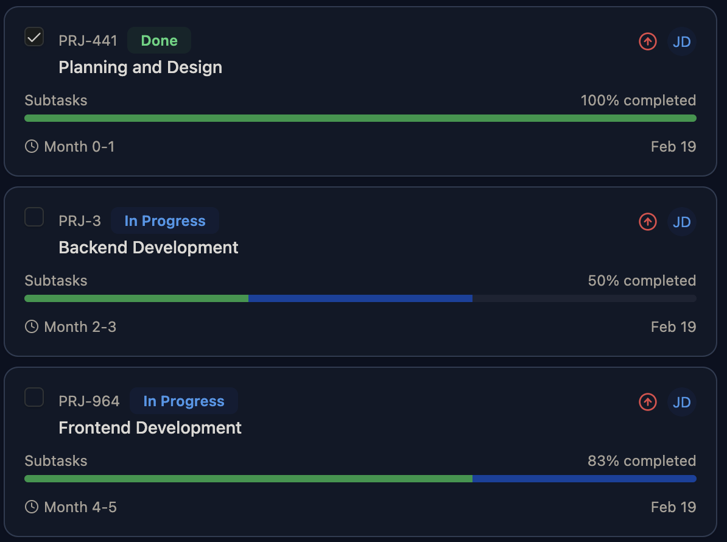Click the PRJ-964 issue ID
Viewport: 727px width, 542px height.
click(89, 401)
